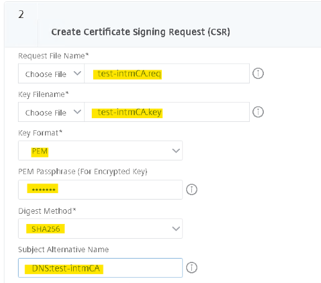Click info icon next to Subject Alternative Name
Viewport: 321px width, 283px height.
191,268
